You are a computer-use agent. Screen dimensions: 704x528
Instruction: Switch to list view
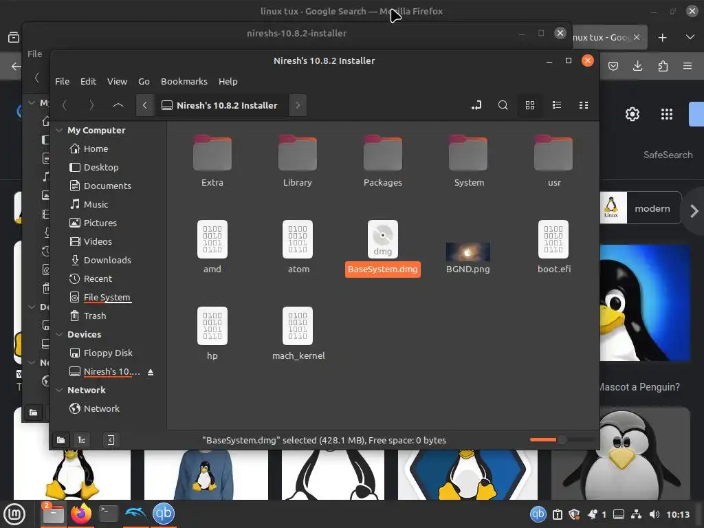tap(557, 105)
